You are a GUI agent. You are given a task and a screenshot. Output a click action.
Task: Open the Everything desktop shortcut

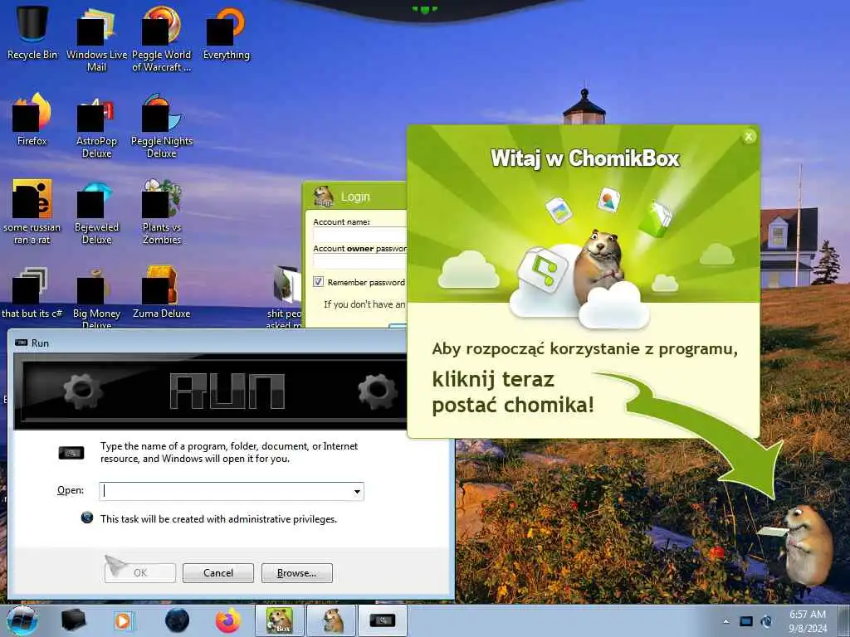point(226,32)
